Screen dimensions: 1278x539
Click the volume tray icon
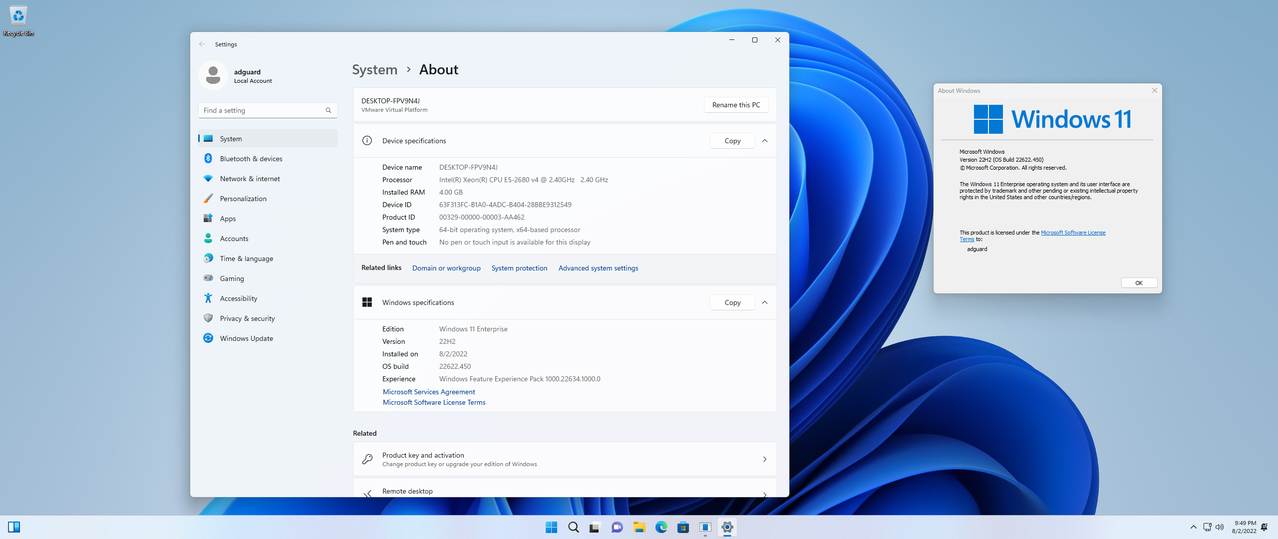tap(1220, 527)
